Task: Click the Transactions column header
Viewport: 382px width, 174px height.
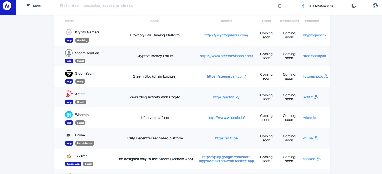Action: tap(289, 21)
